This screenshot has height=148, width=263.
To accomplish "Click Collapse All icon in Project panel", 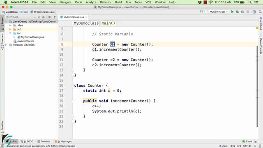I will (44, 17).
